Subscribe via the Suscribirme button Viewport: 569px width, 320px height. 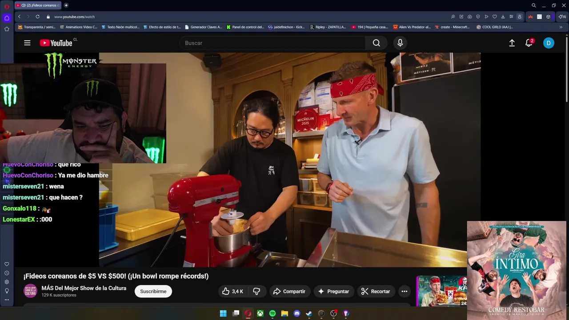coord(153,291)
